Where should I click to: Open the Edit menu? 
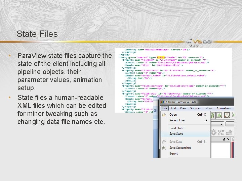point(173,108)
